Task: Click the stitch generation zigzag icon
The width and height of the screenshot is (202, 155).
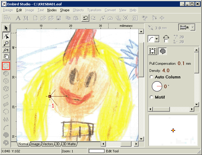Action: [x=7, y=18]
